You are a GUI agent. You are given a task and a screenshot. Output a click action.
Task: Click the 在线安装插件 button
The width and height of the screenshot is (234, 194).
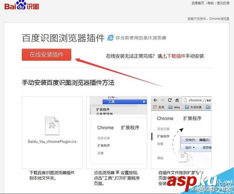(x=46, y=55)
